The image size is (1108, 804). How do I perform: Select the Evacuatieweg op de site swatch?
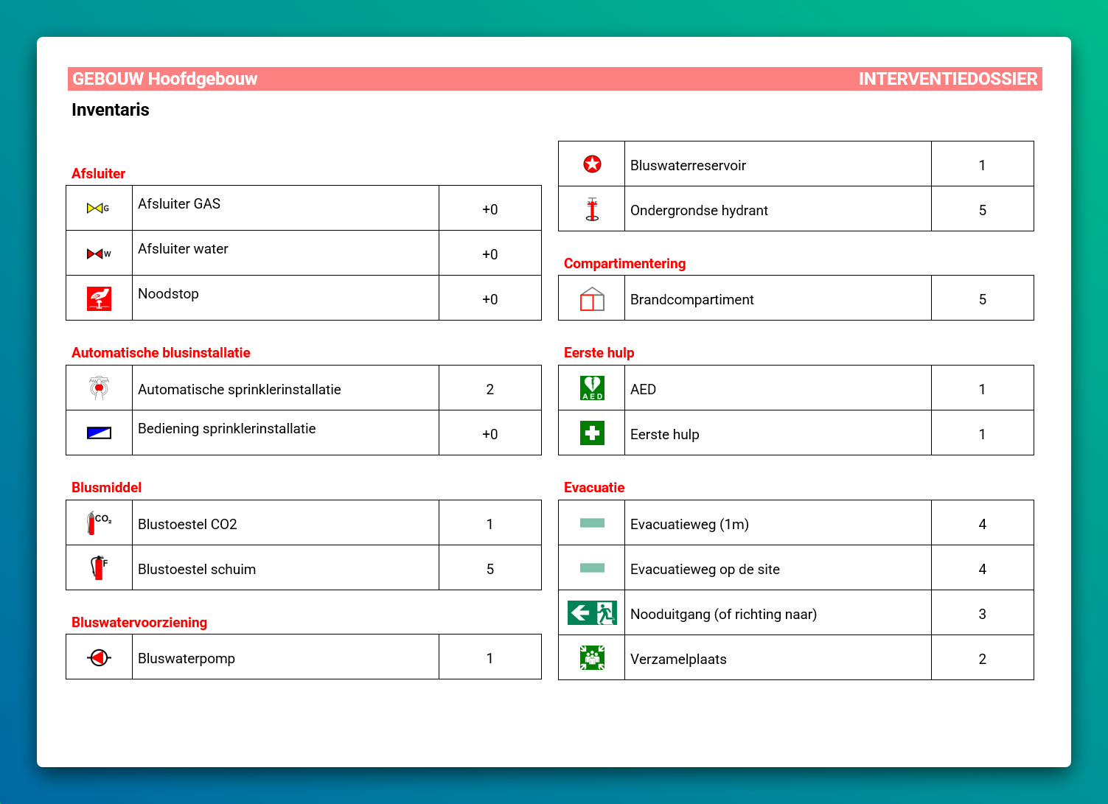[592, 568]
